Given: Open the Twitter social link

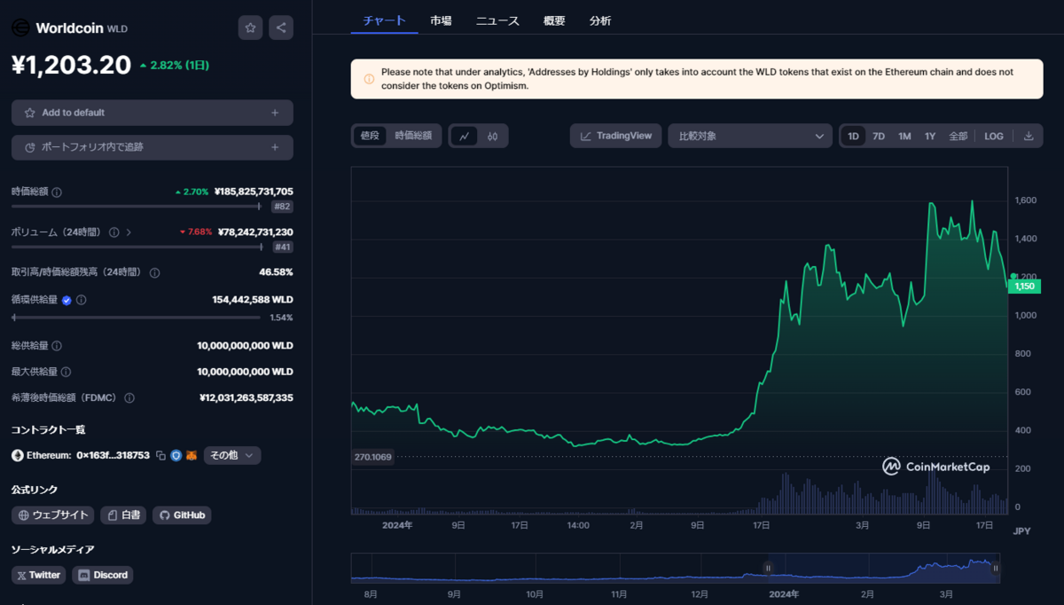Looking at the screenshot, I should tap(39, 575).
